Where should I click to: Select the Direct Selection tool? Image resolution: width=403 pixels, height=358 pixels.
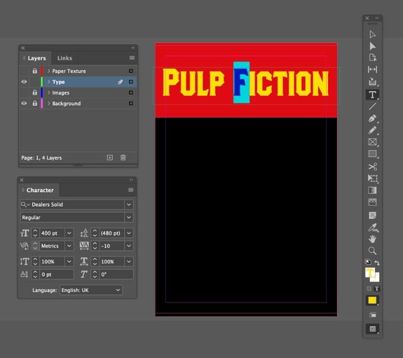(372, 46)
